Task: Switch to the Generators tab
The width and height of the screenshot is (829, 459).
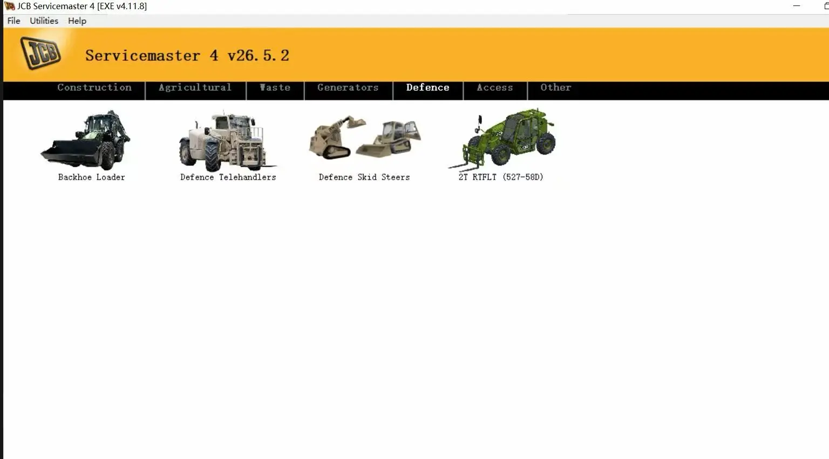Action: pos(348,87)
